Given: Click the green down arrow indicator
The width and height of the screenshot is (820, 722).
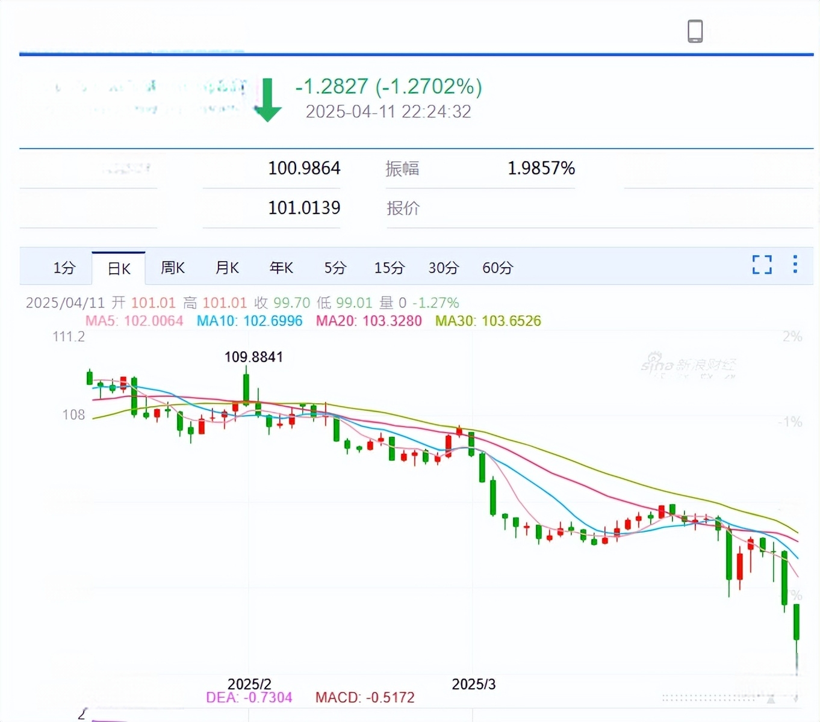Looking at the screenshot, I should point(268,99).
